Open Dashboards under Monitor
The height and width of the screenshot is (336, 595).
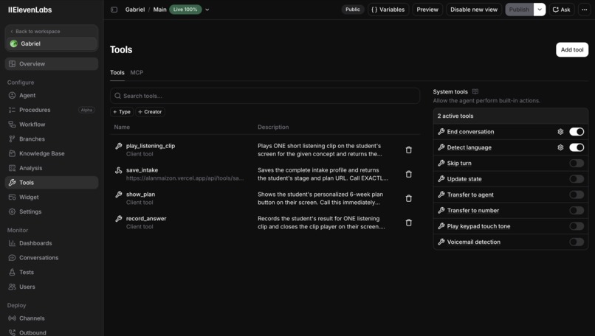tap(52, 243)
